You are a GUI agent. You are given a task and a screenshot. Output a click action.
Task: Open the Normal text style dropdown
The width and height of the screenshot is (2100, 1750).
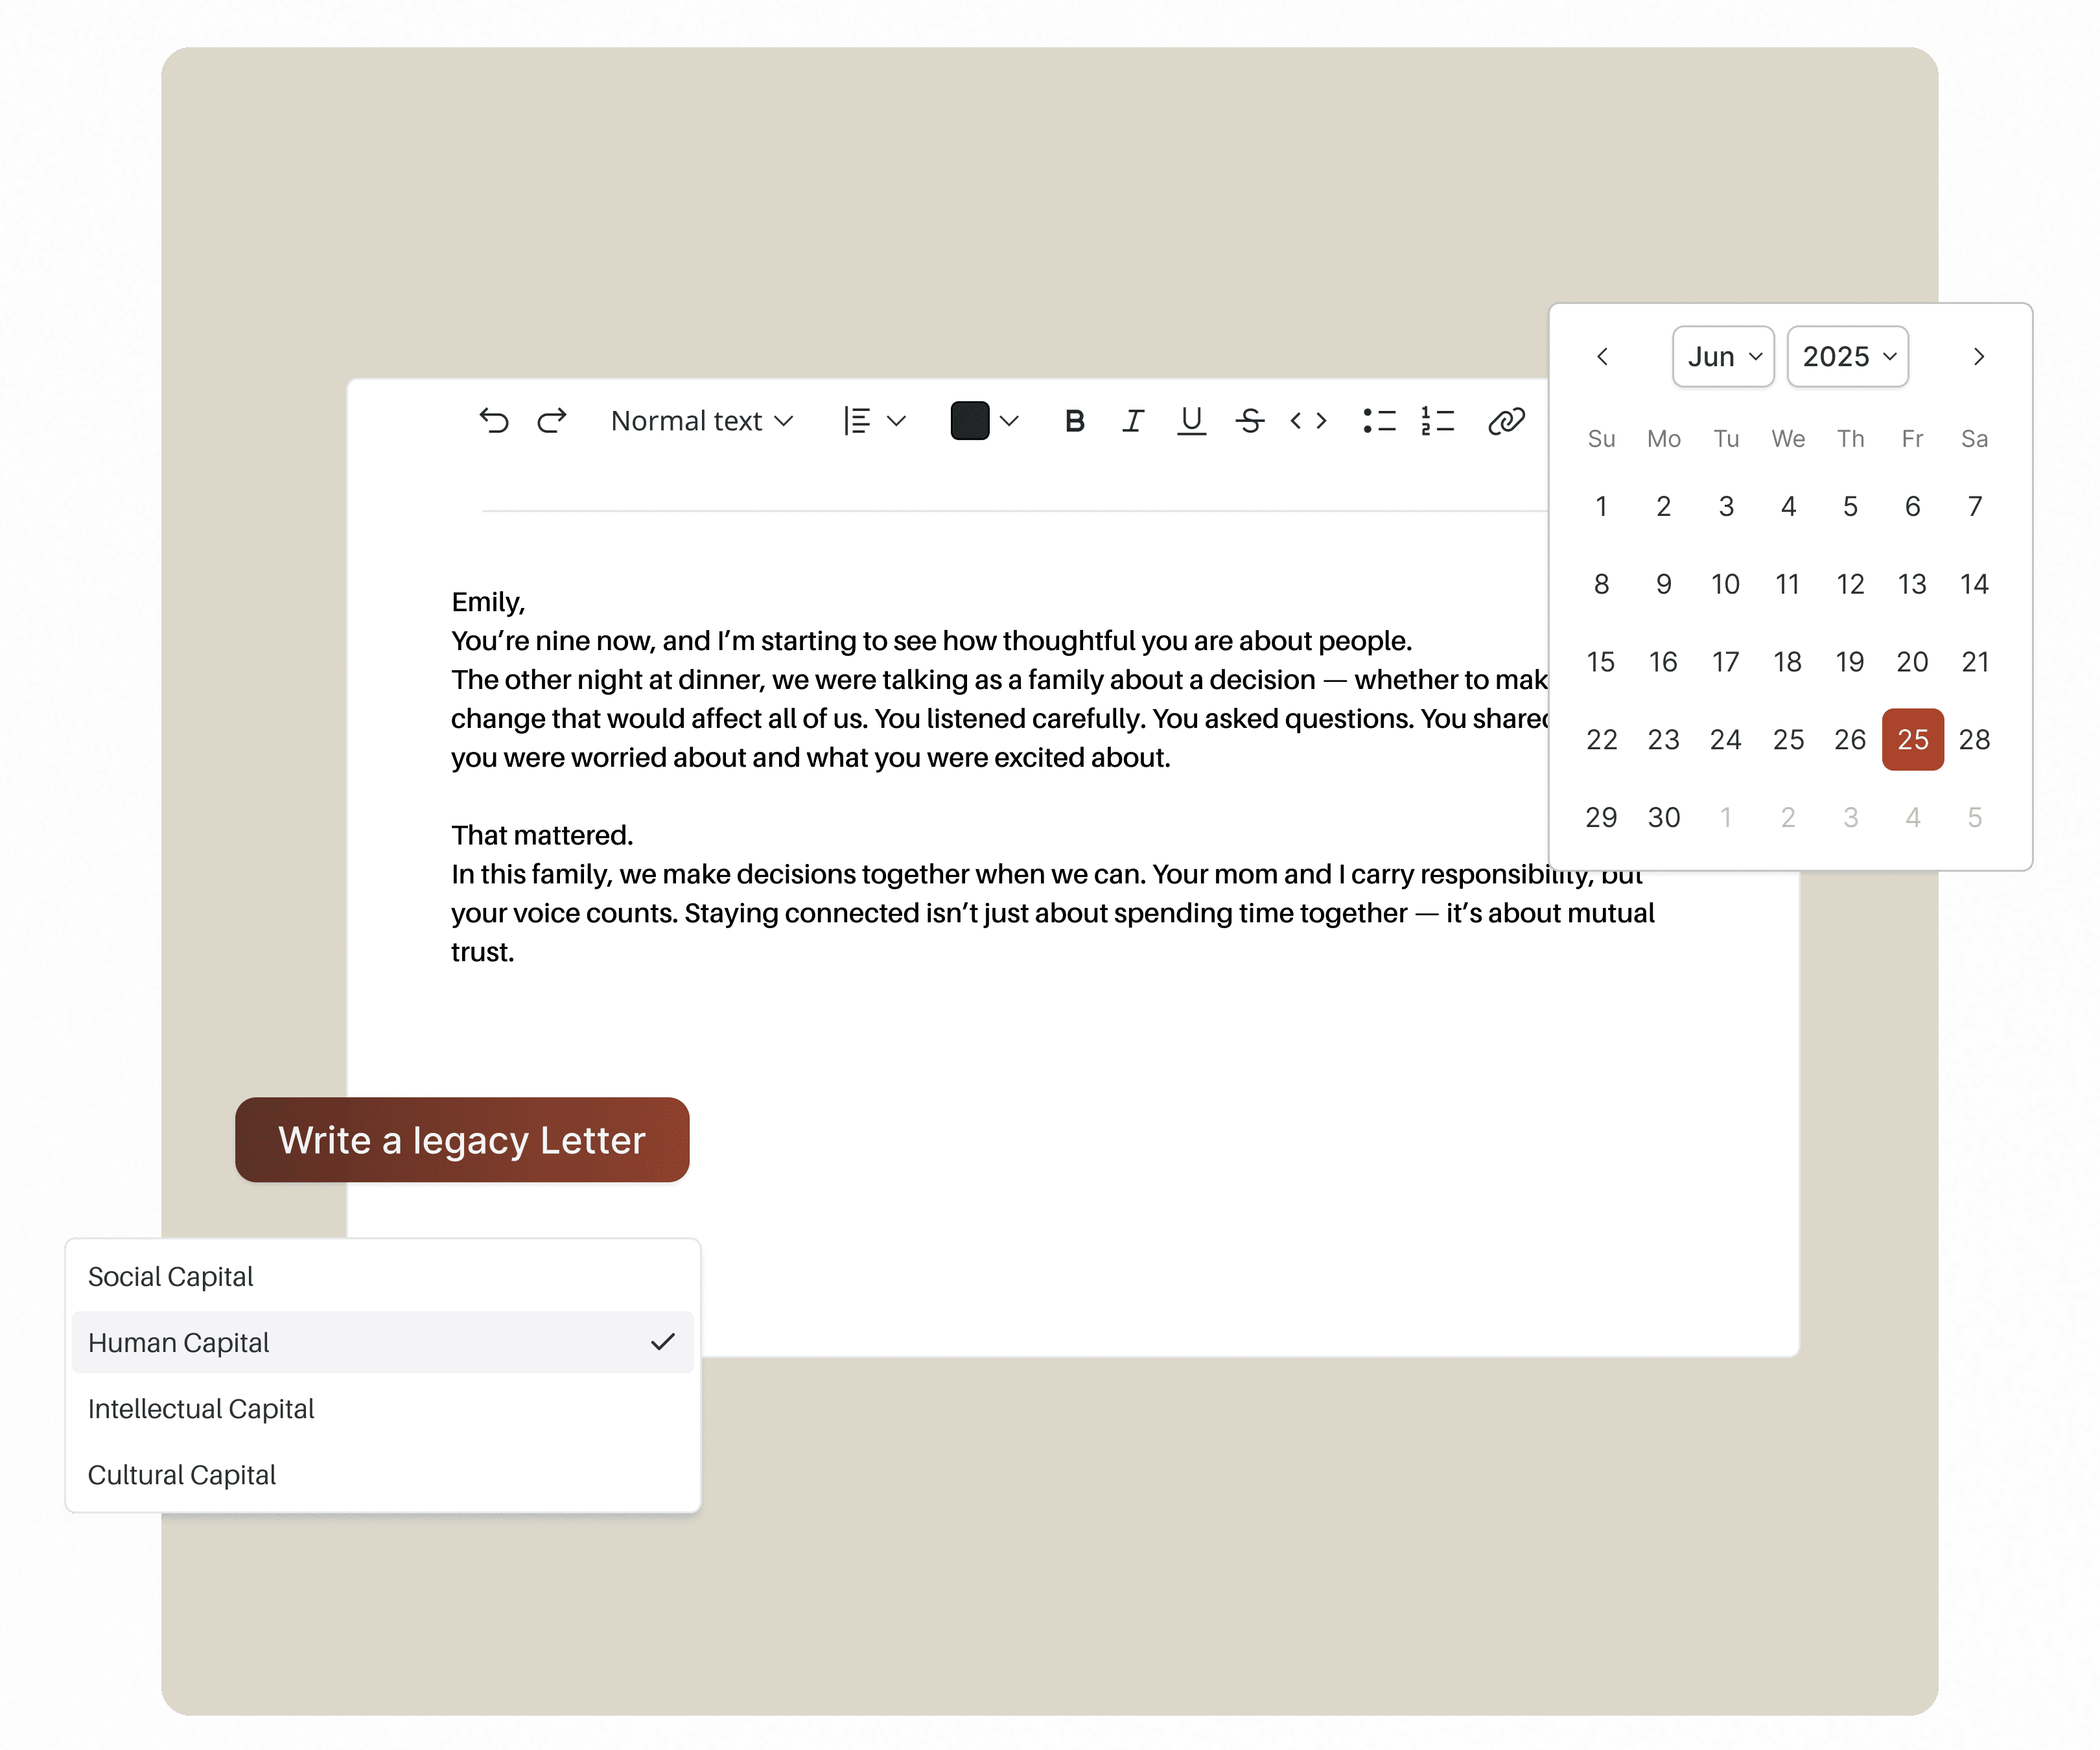coord(701,421)
